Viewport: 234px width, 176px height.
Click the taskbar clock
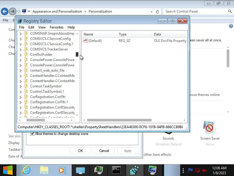[219, 170]
